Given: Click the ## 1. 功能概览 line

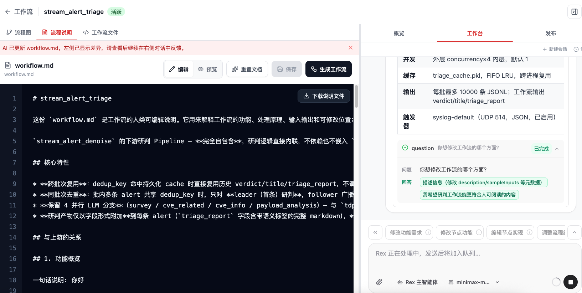Looking at the screenshot, I should (56, 259).
